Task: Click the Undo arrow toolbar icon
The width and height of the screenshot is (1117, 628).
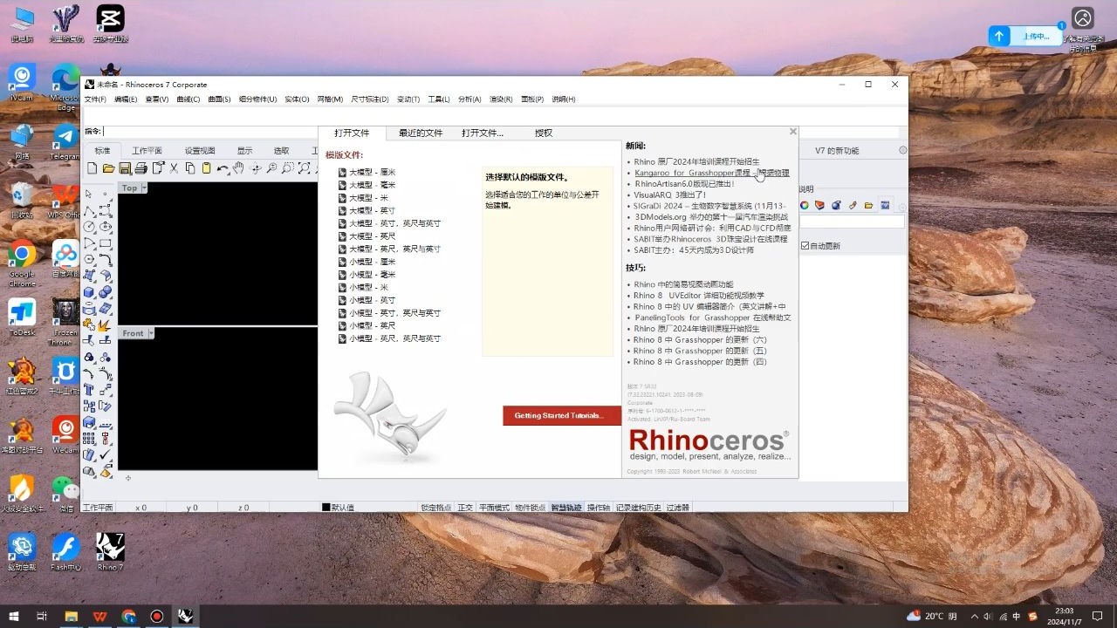Action: [x=223, y=168]
